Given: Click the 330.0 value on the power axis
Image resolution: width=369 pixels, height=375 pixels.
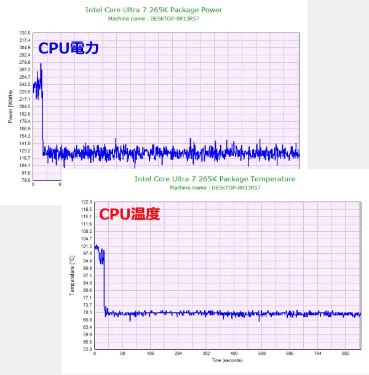Looking at the screenshot, I should click(25, 33).
